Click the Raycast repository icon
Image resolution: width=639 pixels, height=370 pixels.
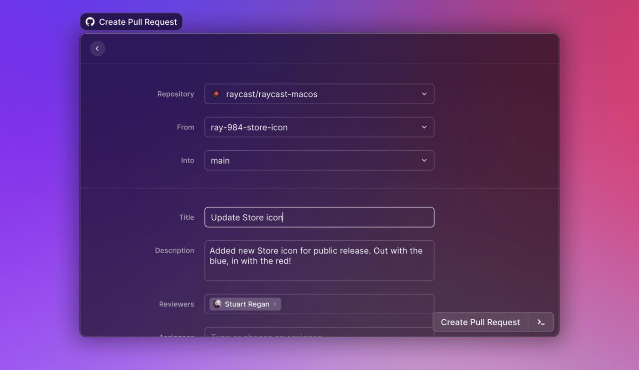tap(216, 94)
